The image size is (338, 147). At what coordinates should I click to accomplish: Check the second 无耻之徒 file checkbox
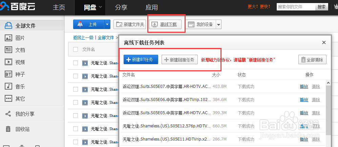(x=76, y=76)
